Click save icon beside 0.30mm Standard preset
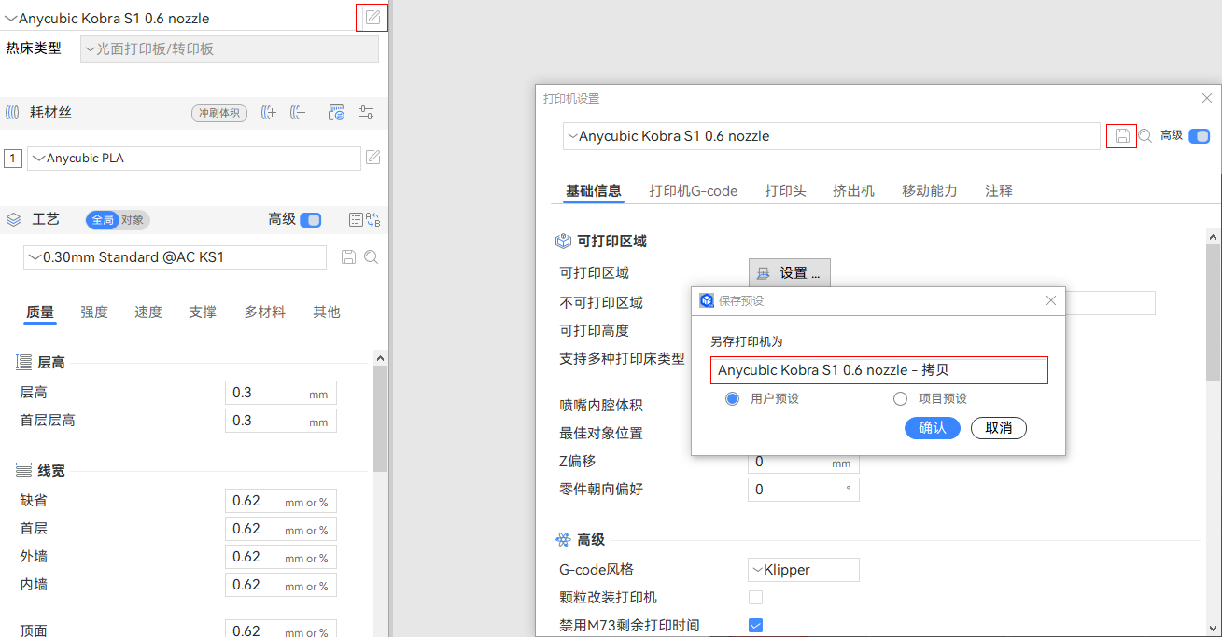Image resolution: width=1222 pixels, height=637 pixels. click(x=349, y=257)
